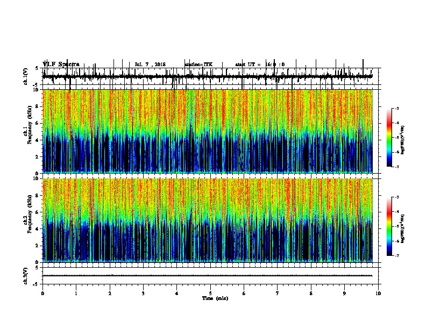Click the time axis tick label "1"
The height and width of the screenshot is (329, 426).
(x=76, y=294)
